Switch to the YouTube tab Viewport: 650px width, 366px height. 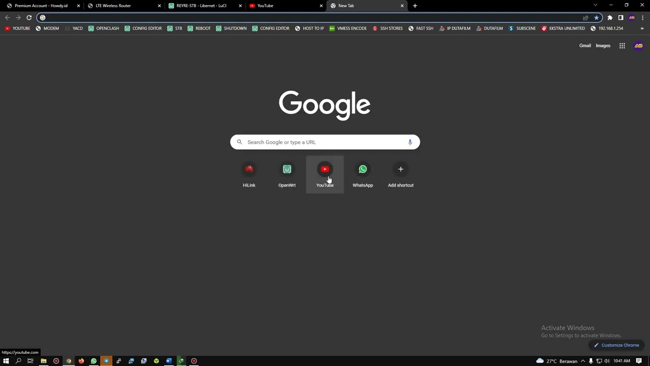pyautogui.click(x=286, y=6)
